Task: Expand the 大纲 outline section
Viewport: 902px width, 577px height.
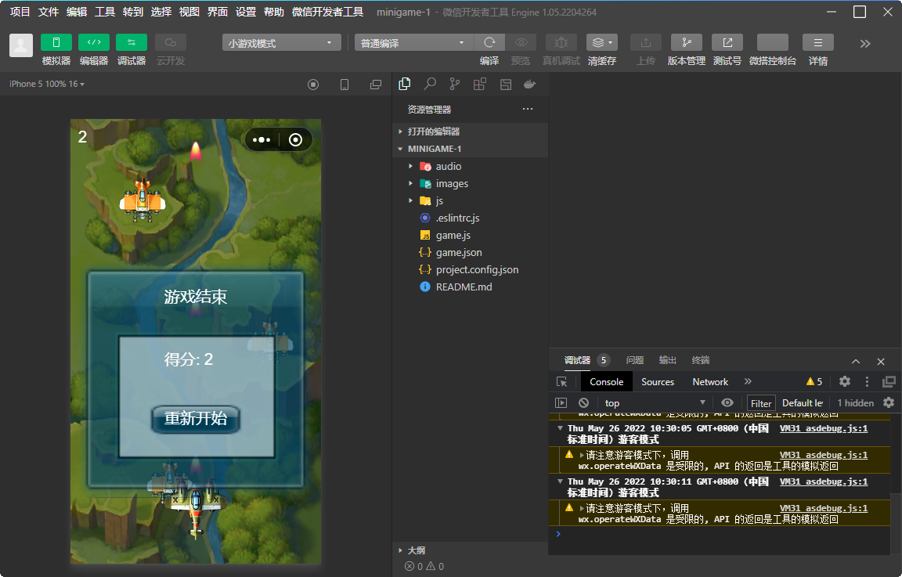Action: [470, 550]
